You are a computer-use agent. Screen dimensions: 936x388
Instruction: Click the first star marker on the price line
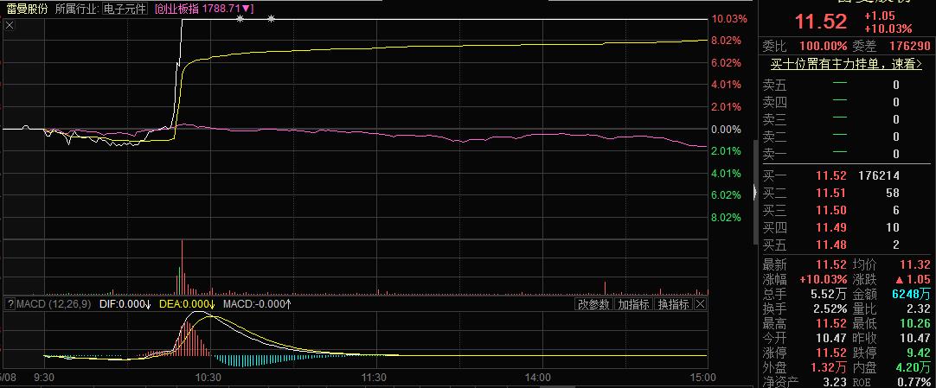[240, 19]
